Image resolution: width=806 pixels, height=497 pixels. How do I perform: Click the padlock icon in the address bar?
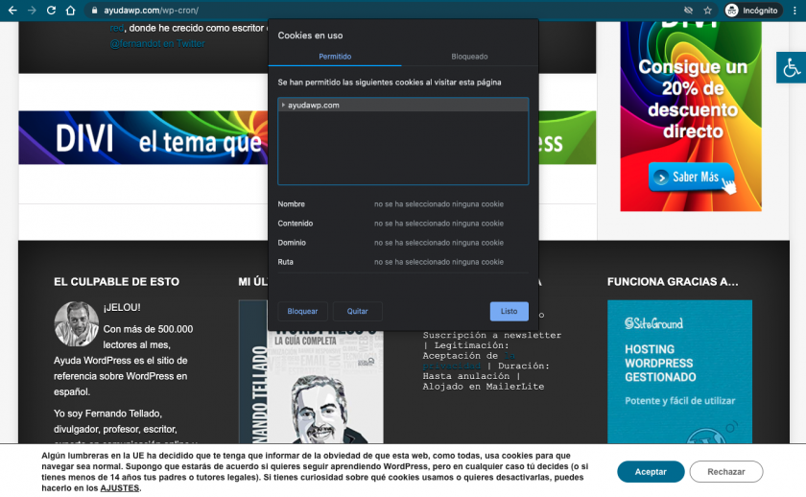[94, 10]
